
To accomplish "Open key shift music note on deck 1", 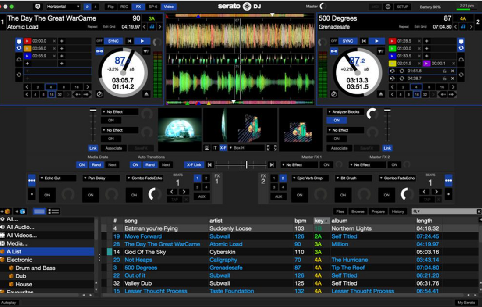I will [152, 27].
